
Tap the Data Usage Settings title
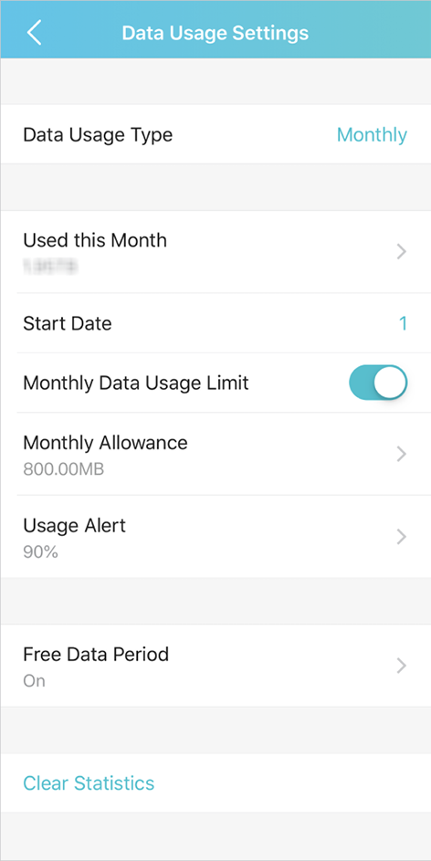(215, 33)
